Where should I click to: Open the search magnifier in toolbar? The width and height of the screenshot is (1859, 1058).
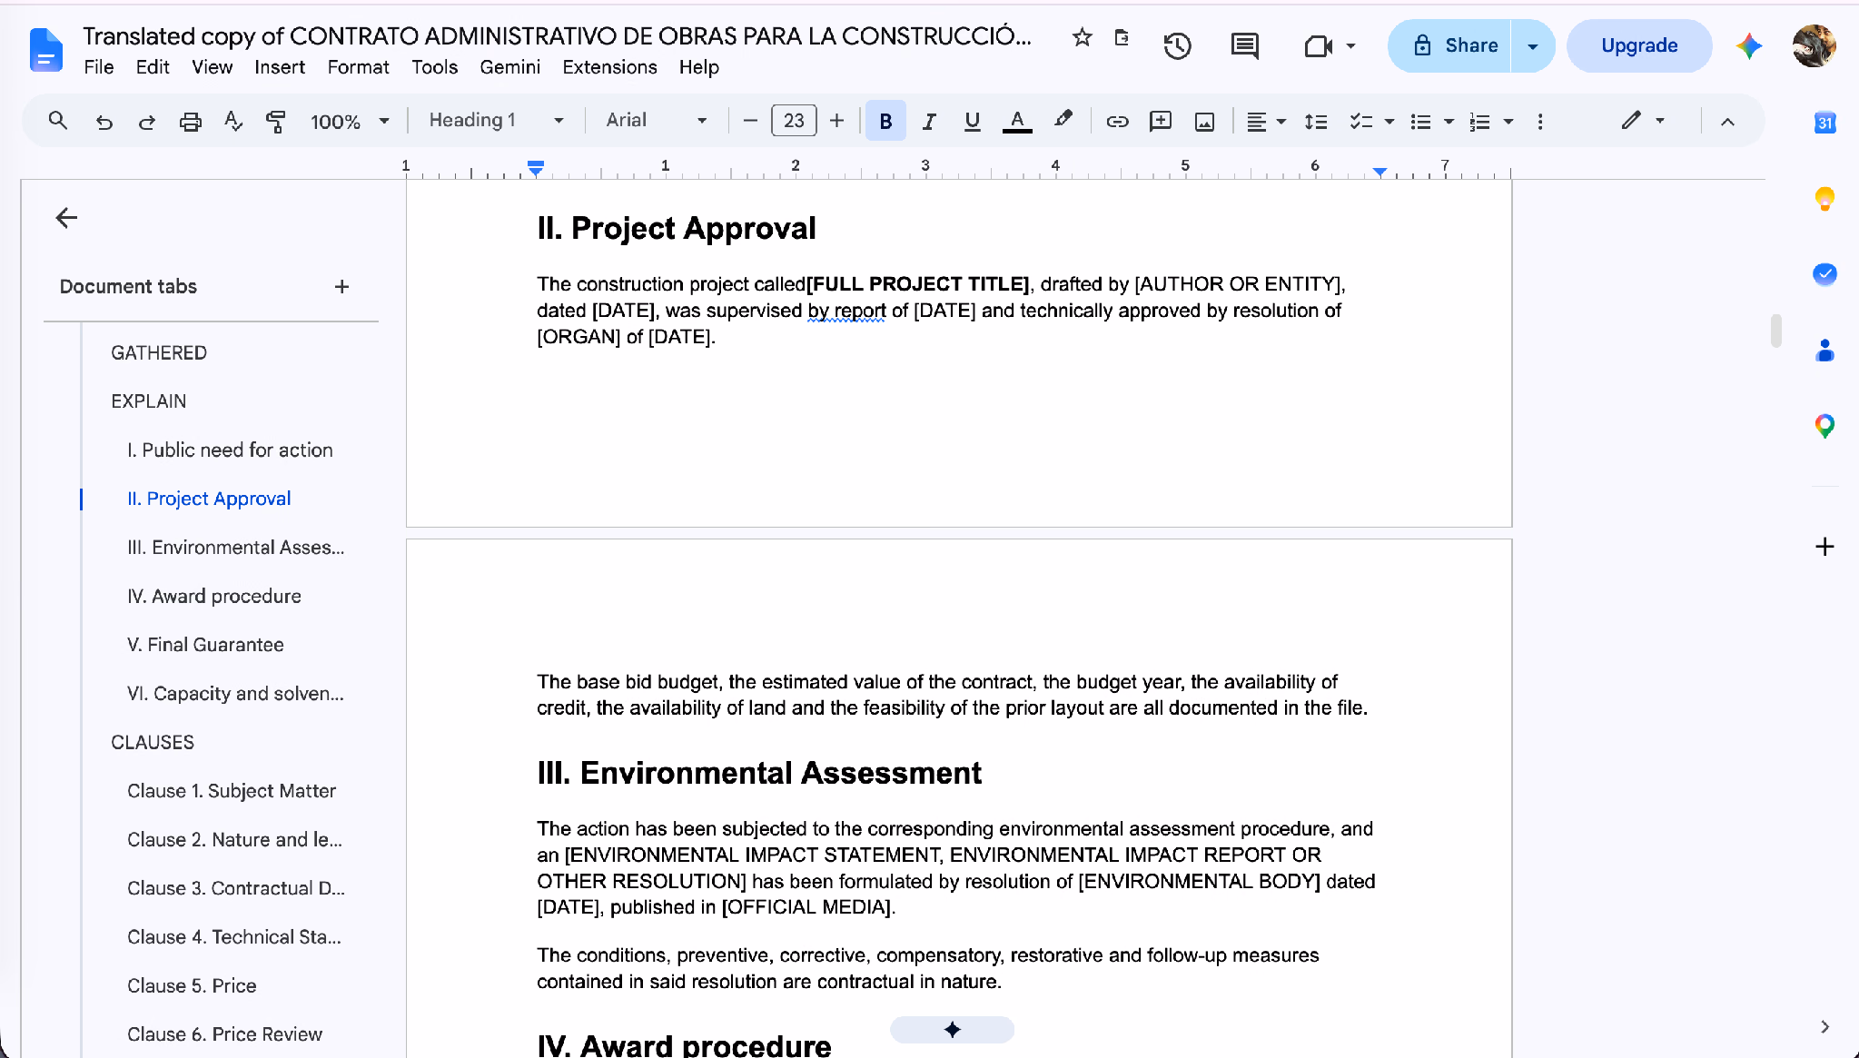(x=58, y=120)
